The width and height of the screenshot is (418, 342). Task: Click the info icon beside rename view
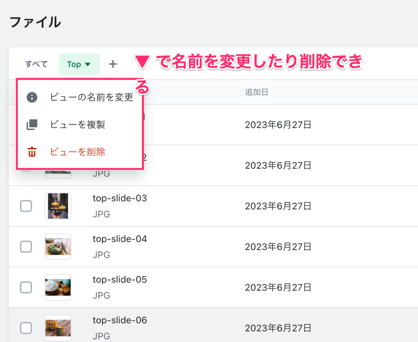coord(32,97)
